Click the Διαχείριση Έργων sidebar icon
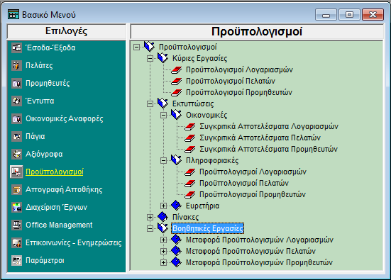 coord(16,207)
